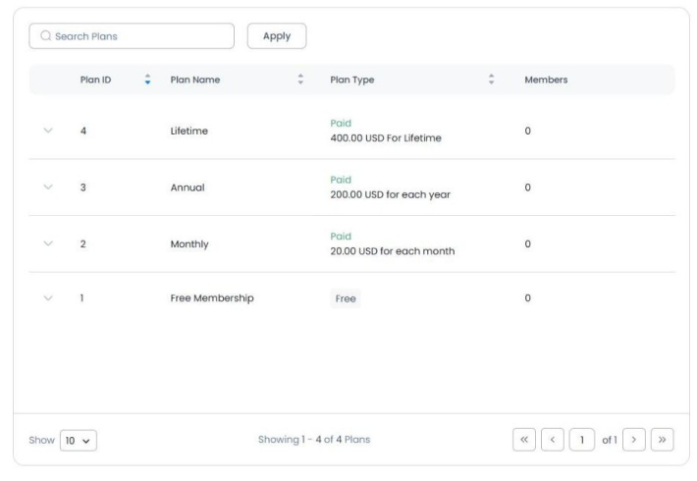Sort by Plan Name column arrows
The height and width of the screenshot is (481, 697).
(300, 80)
